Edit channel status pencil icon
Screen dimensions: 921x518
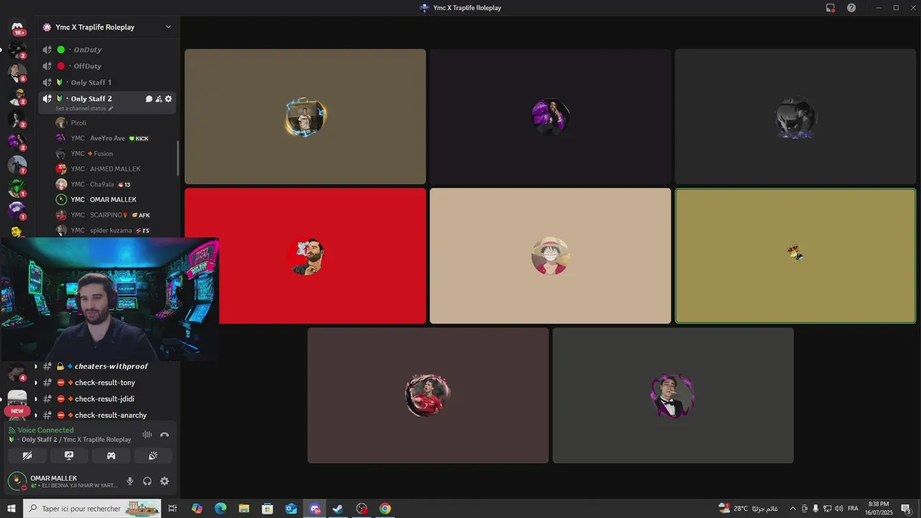point(111,109)
